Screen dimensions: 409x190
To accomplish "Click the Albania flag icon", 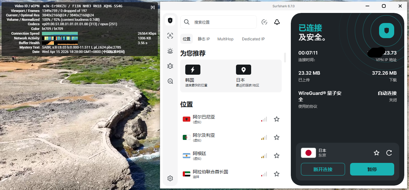I will click(187, 119).
